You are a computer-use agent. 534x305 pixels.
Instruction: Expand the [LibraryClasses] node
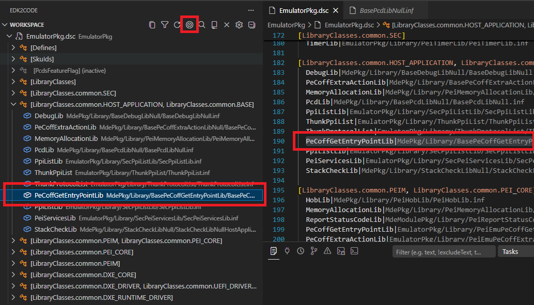tap(13, 82)
